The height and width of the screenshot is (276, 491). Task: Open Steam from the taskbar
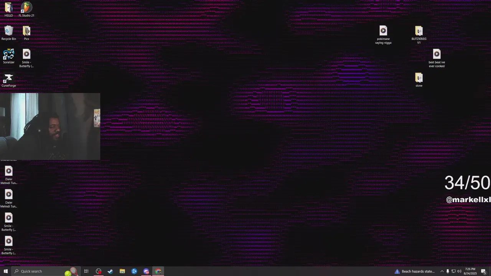(x=110, y=271)
